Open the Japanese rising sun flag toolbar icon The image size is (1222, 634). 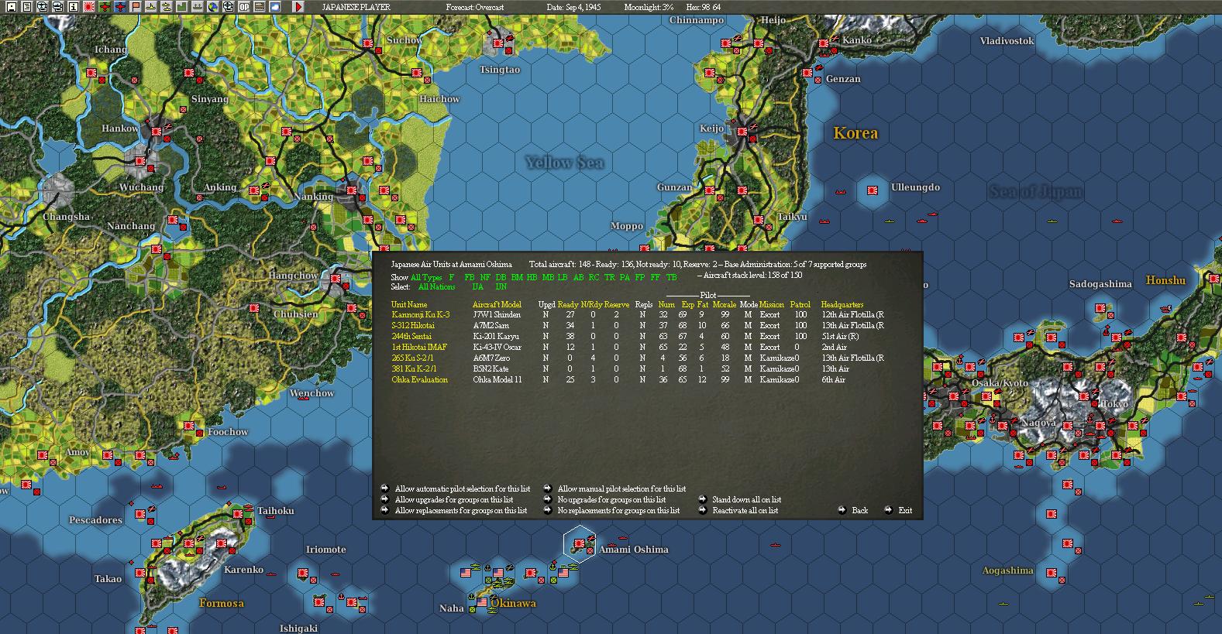pyautogui.click(x=89, y=7)
